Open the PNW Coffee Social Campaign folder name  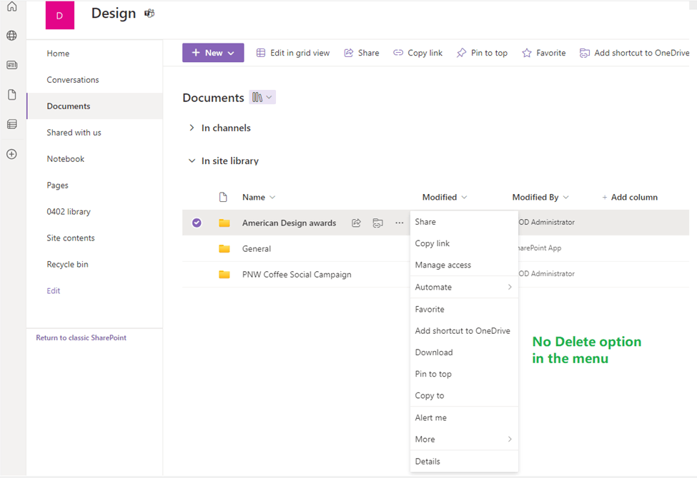point(297,274)
